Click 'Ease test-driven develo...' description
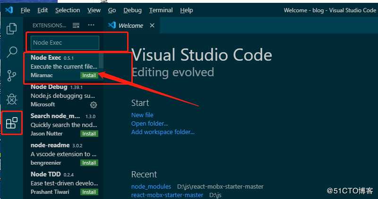This screenshot has height=199, width=378. coord(64,183)
